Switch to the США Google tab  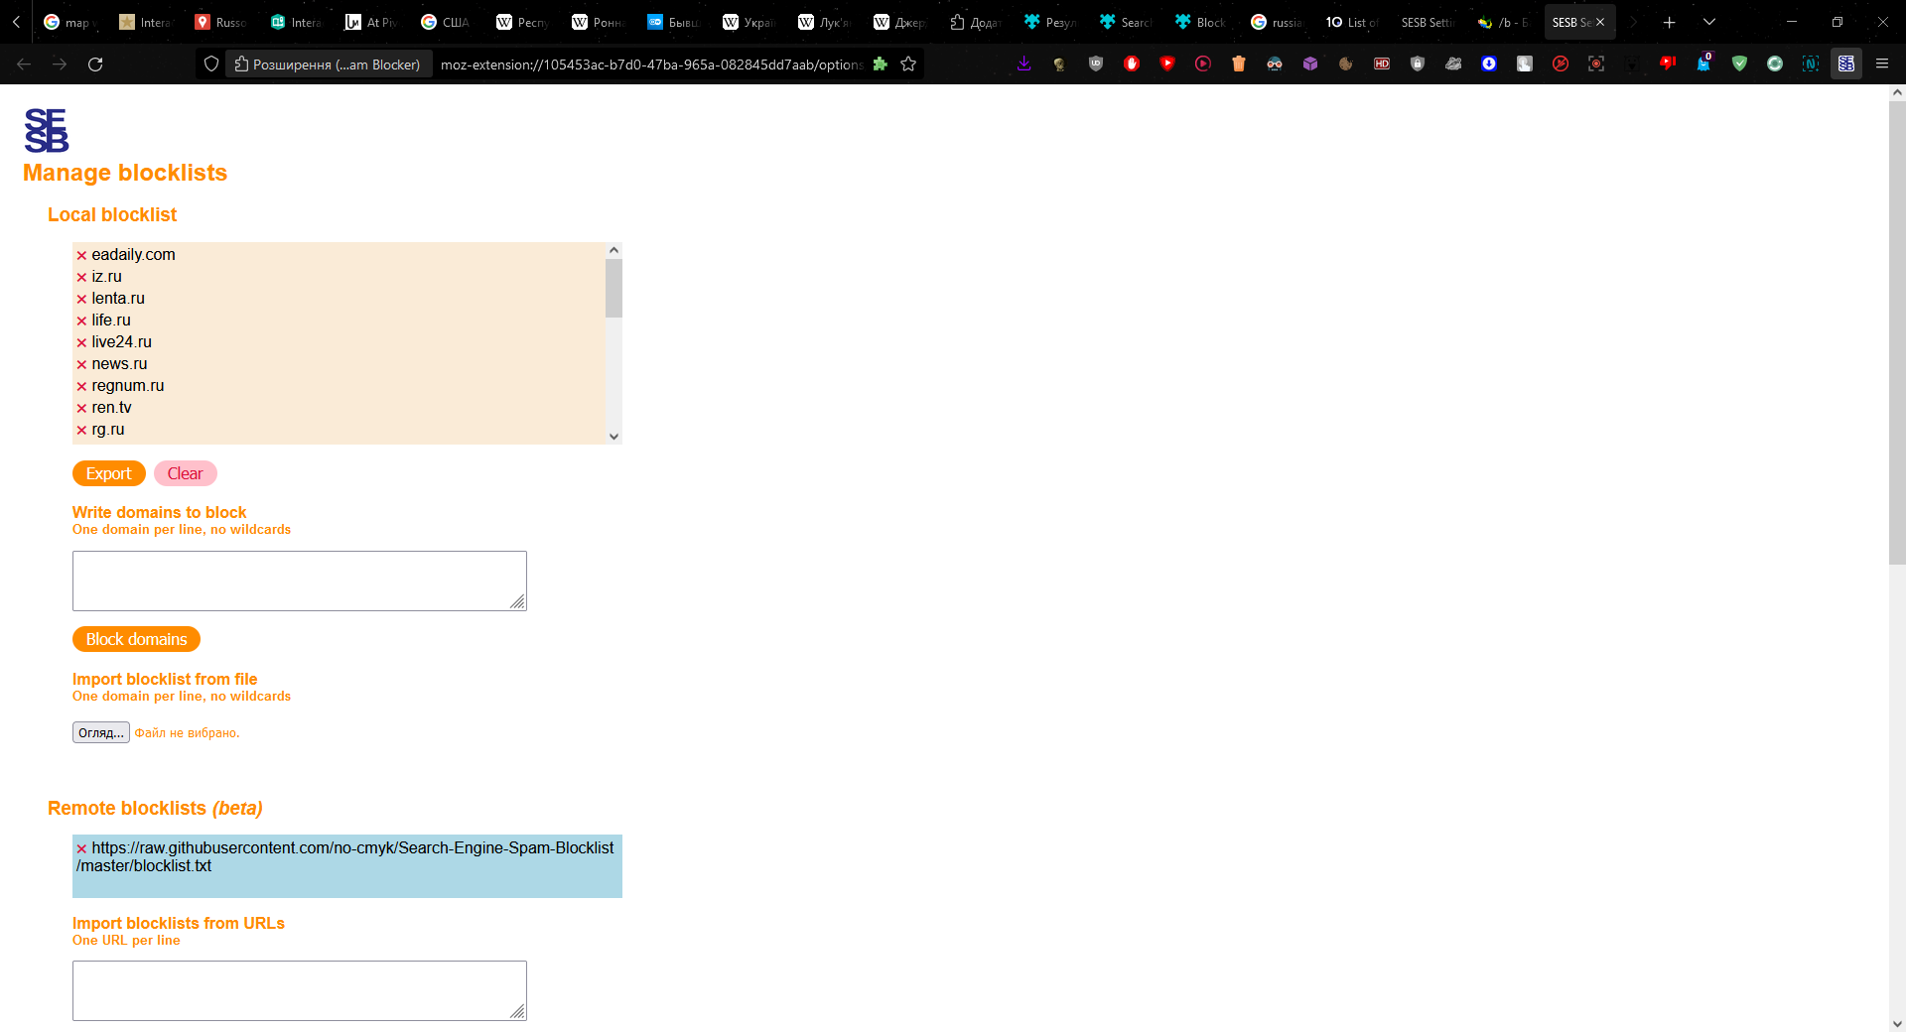pos(445,22)
